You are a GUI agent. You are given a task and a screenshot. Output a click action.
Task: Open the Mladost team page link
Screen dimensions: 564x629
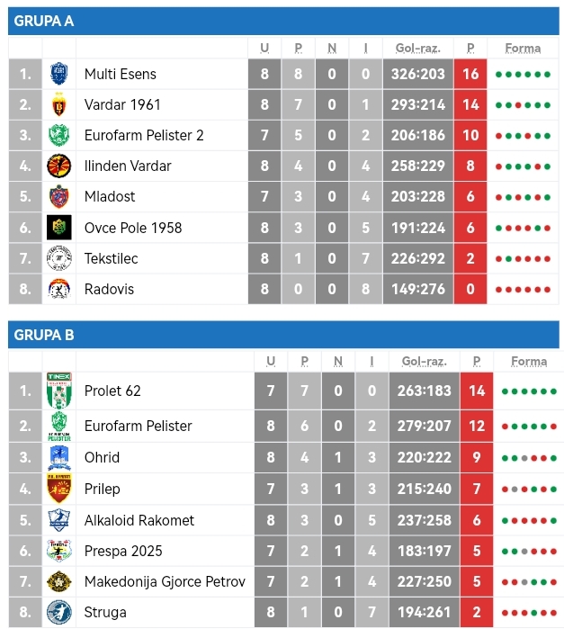(x=110, y=197)
